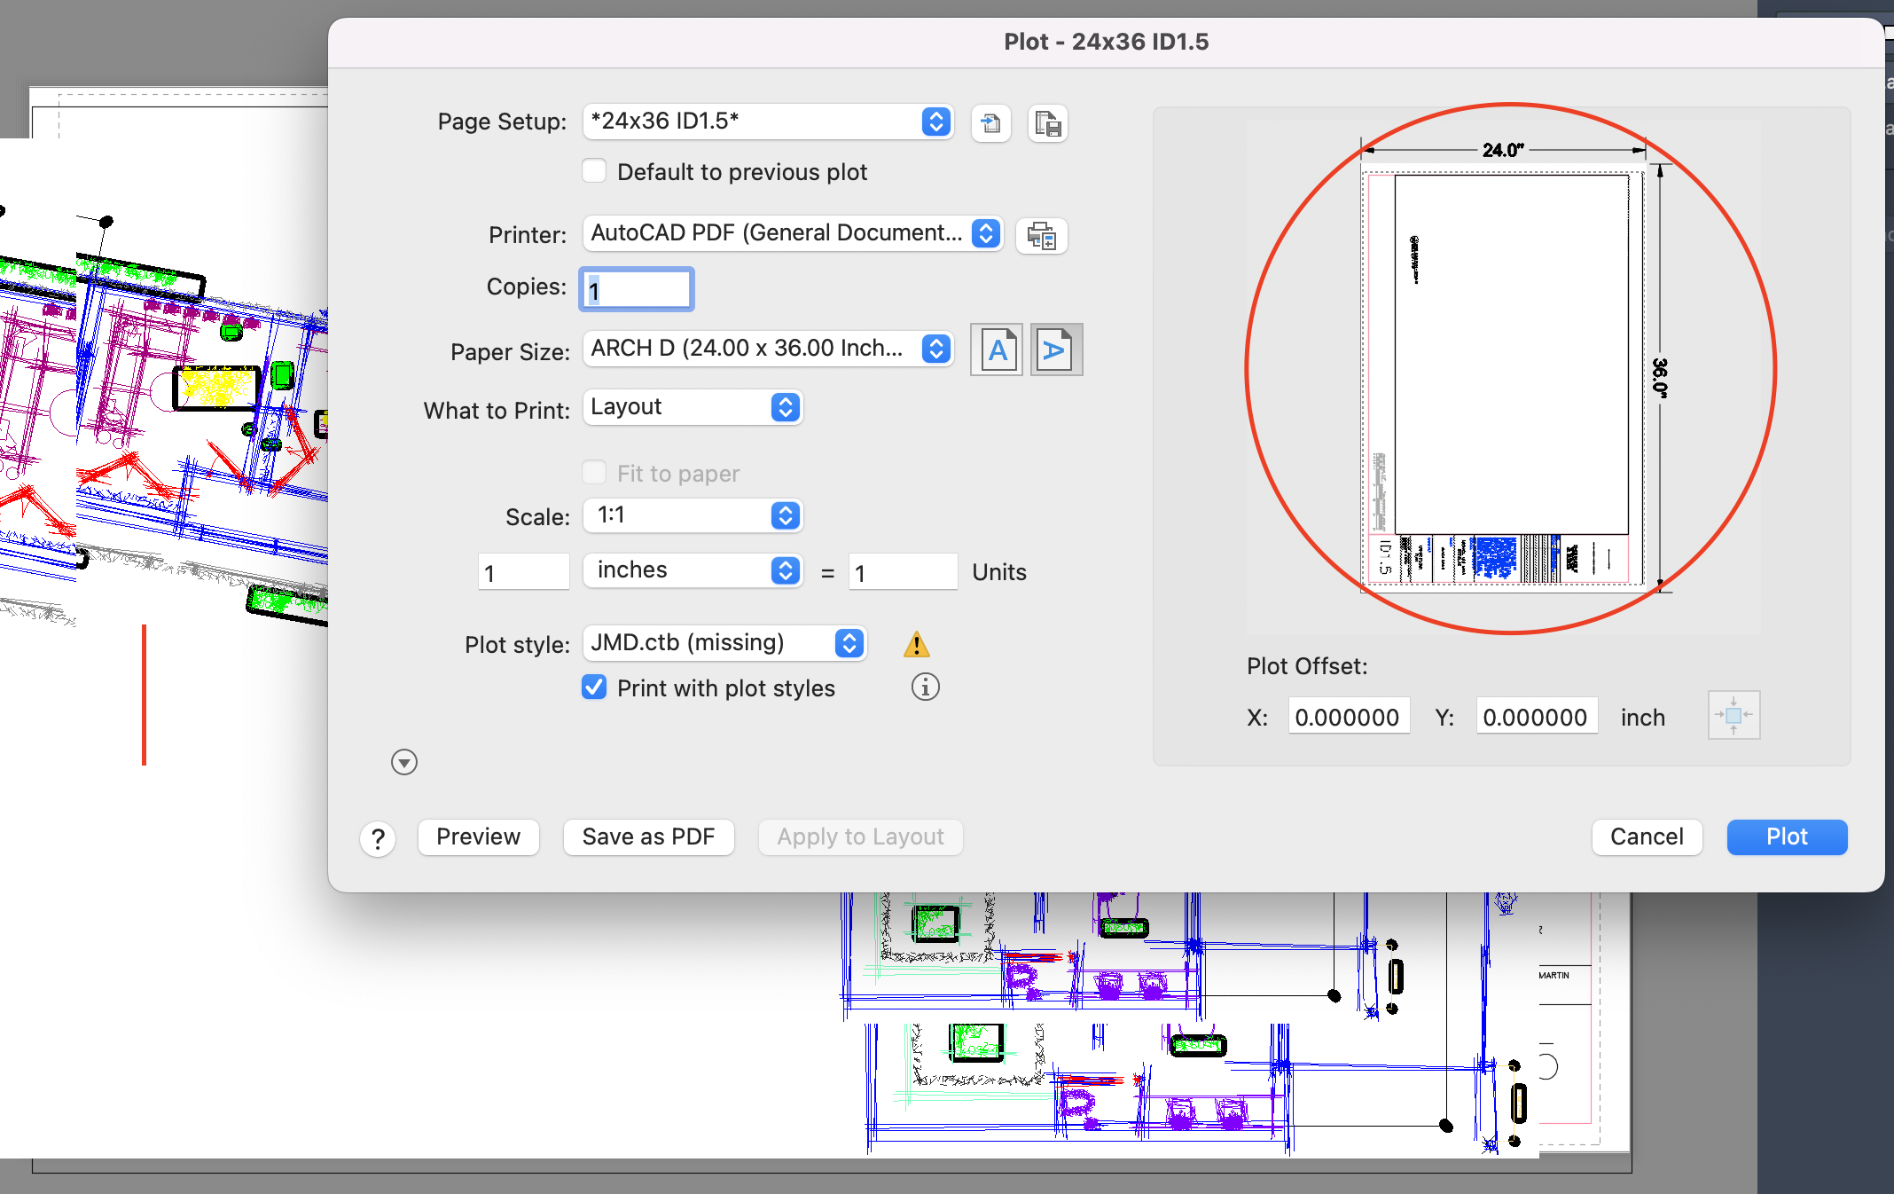This screenshot has height=1194, width=1894.
Task: Click the printer properties icon
Action: 1041,235
